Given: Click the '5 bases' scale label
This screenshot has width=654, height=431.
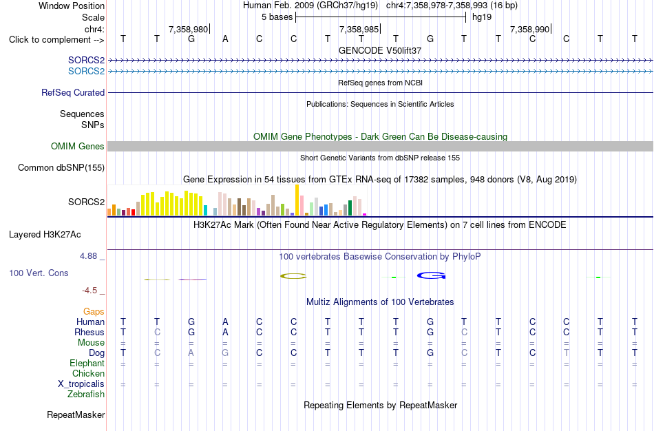Looking at the screenshot, I should point(277,17).
